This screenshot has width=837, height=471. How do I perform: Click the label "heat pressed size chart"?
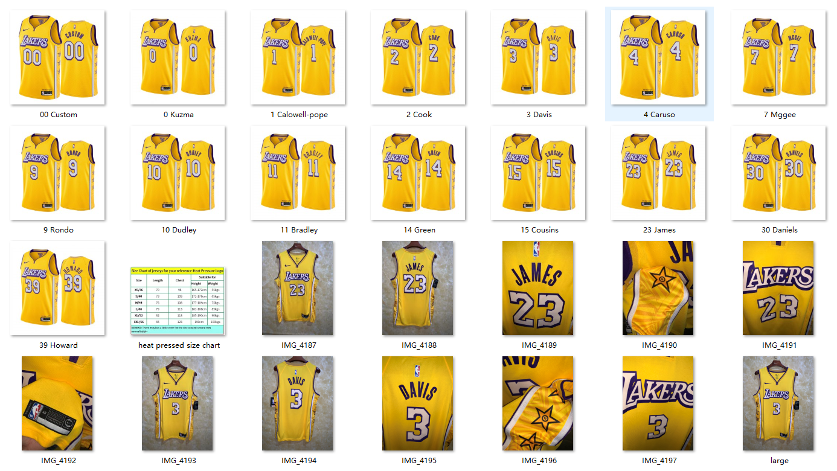(x=179, y=345)
